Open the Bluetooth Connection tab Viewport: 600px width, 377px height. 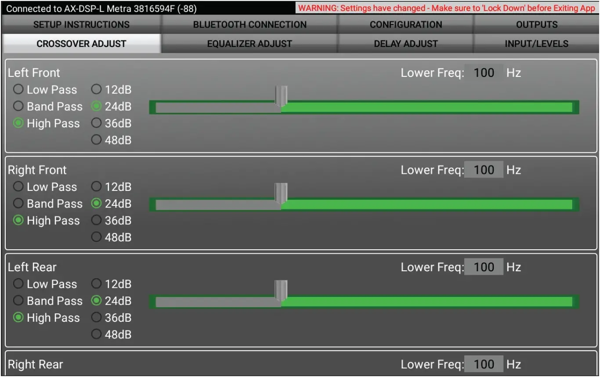tap(249, 25)
